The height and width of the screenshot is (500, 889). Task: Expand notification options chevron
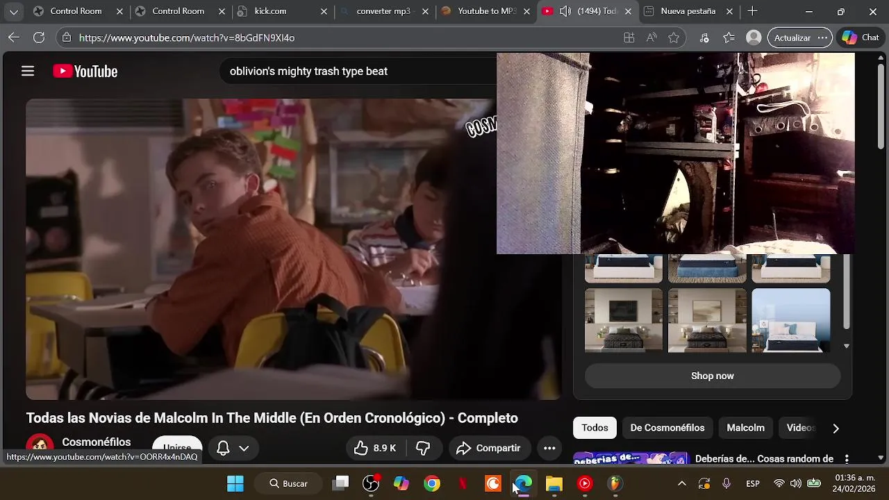[244, 448]
